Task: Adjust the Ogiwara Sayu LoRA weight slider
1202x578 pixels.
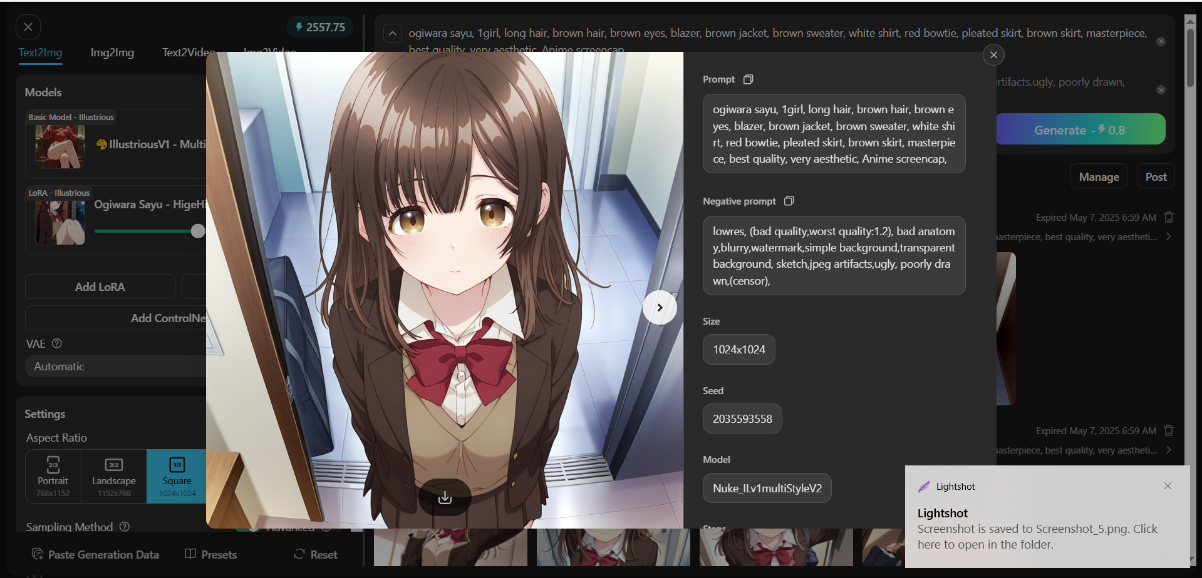Action: [x=198, y=231]
